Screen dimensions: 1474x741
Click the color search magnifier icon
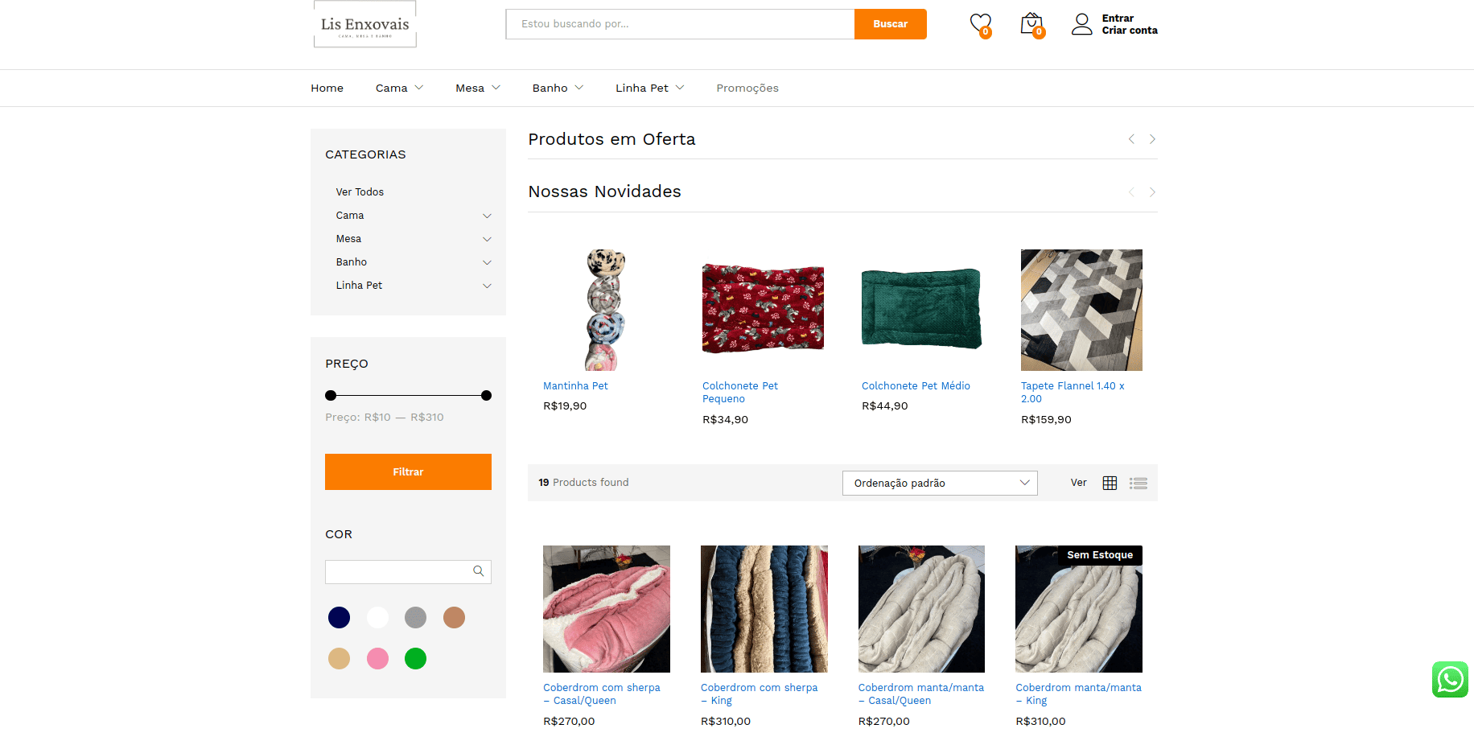tap(479, 571)
